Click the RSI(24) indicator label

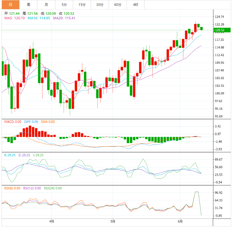coord(53,188)
